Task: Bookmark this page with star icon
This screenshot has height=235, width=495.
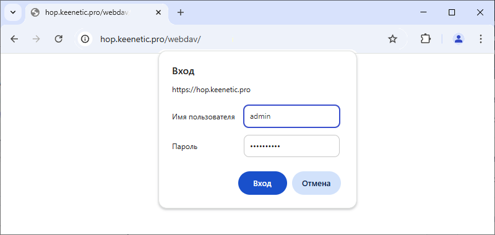Action: 392,39
